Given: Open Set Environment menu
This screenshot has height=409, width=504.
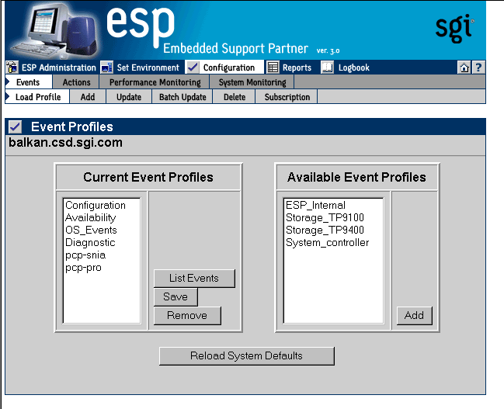Looking at the screenshot, I should click(x=148, y=68).
